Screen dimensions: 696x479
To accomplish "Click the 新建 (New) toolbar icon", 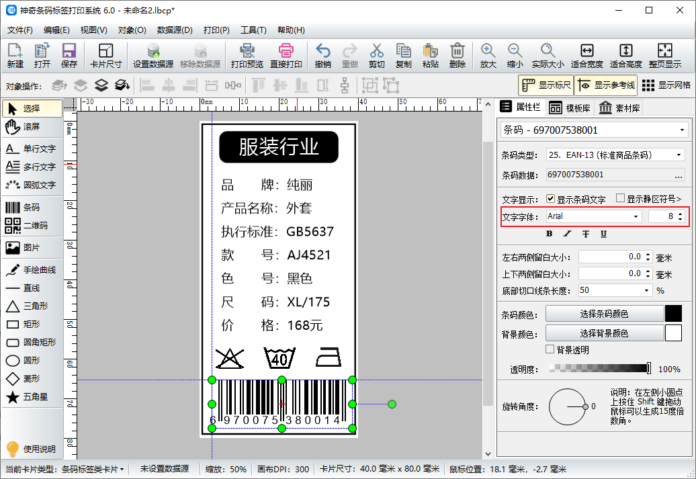I will (15, 56).
